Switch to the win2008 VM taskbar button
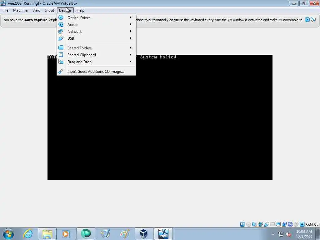The width and height of the screenshot is (320, 240). (163, 234)
